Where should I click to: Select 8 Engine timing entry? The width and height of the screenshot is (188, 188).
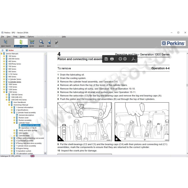pos(22,148)
